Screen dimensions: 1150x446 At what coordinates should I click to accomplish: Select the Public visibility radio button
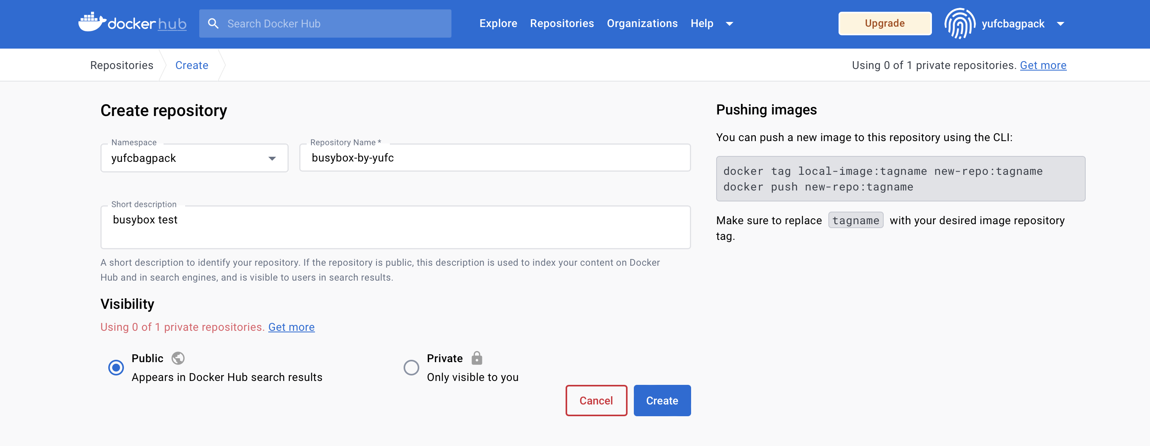(x=116, y=368)
